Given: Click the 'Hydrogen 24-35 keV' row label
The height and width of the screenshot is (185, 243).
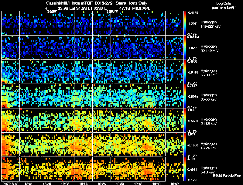Looking at the screenshot, I should tap(208, 122).
